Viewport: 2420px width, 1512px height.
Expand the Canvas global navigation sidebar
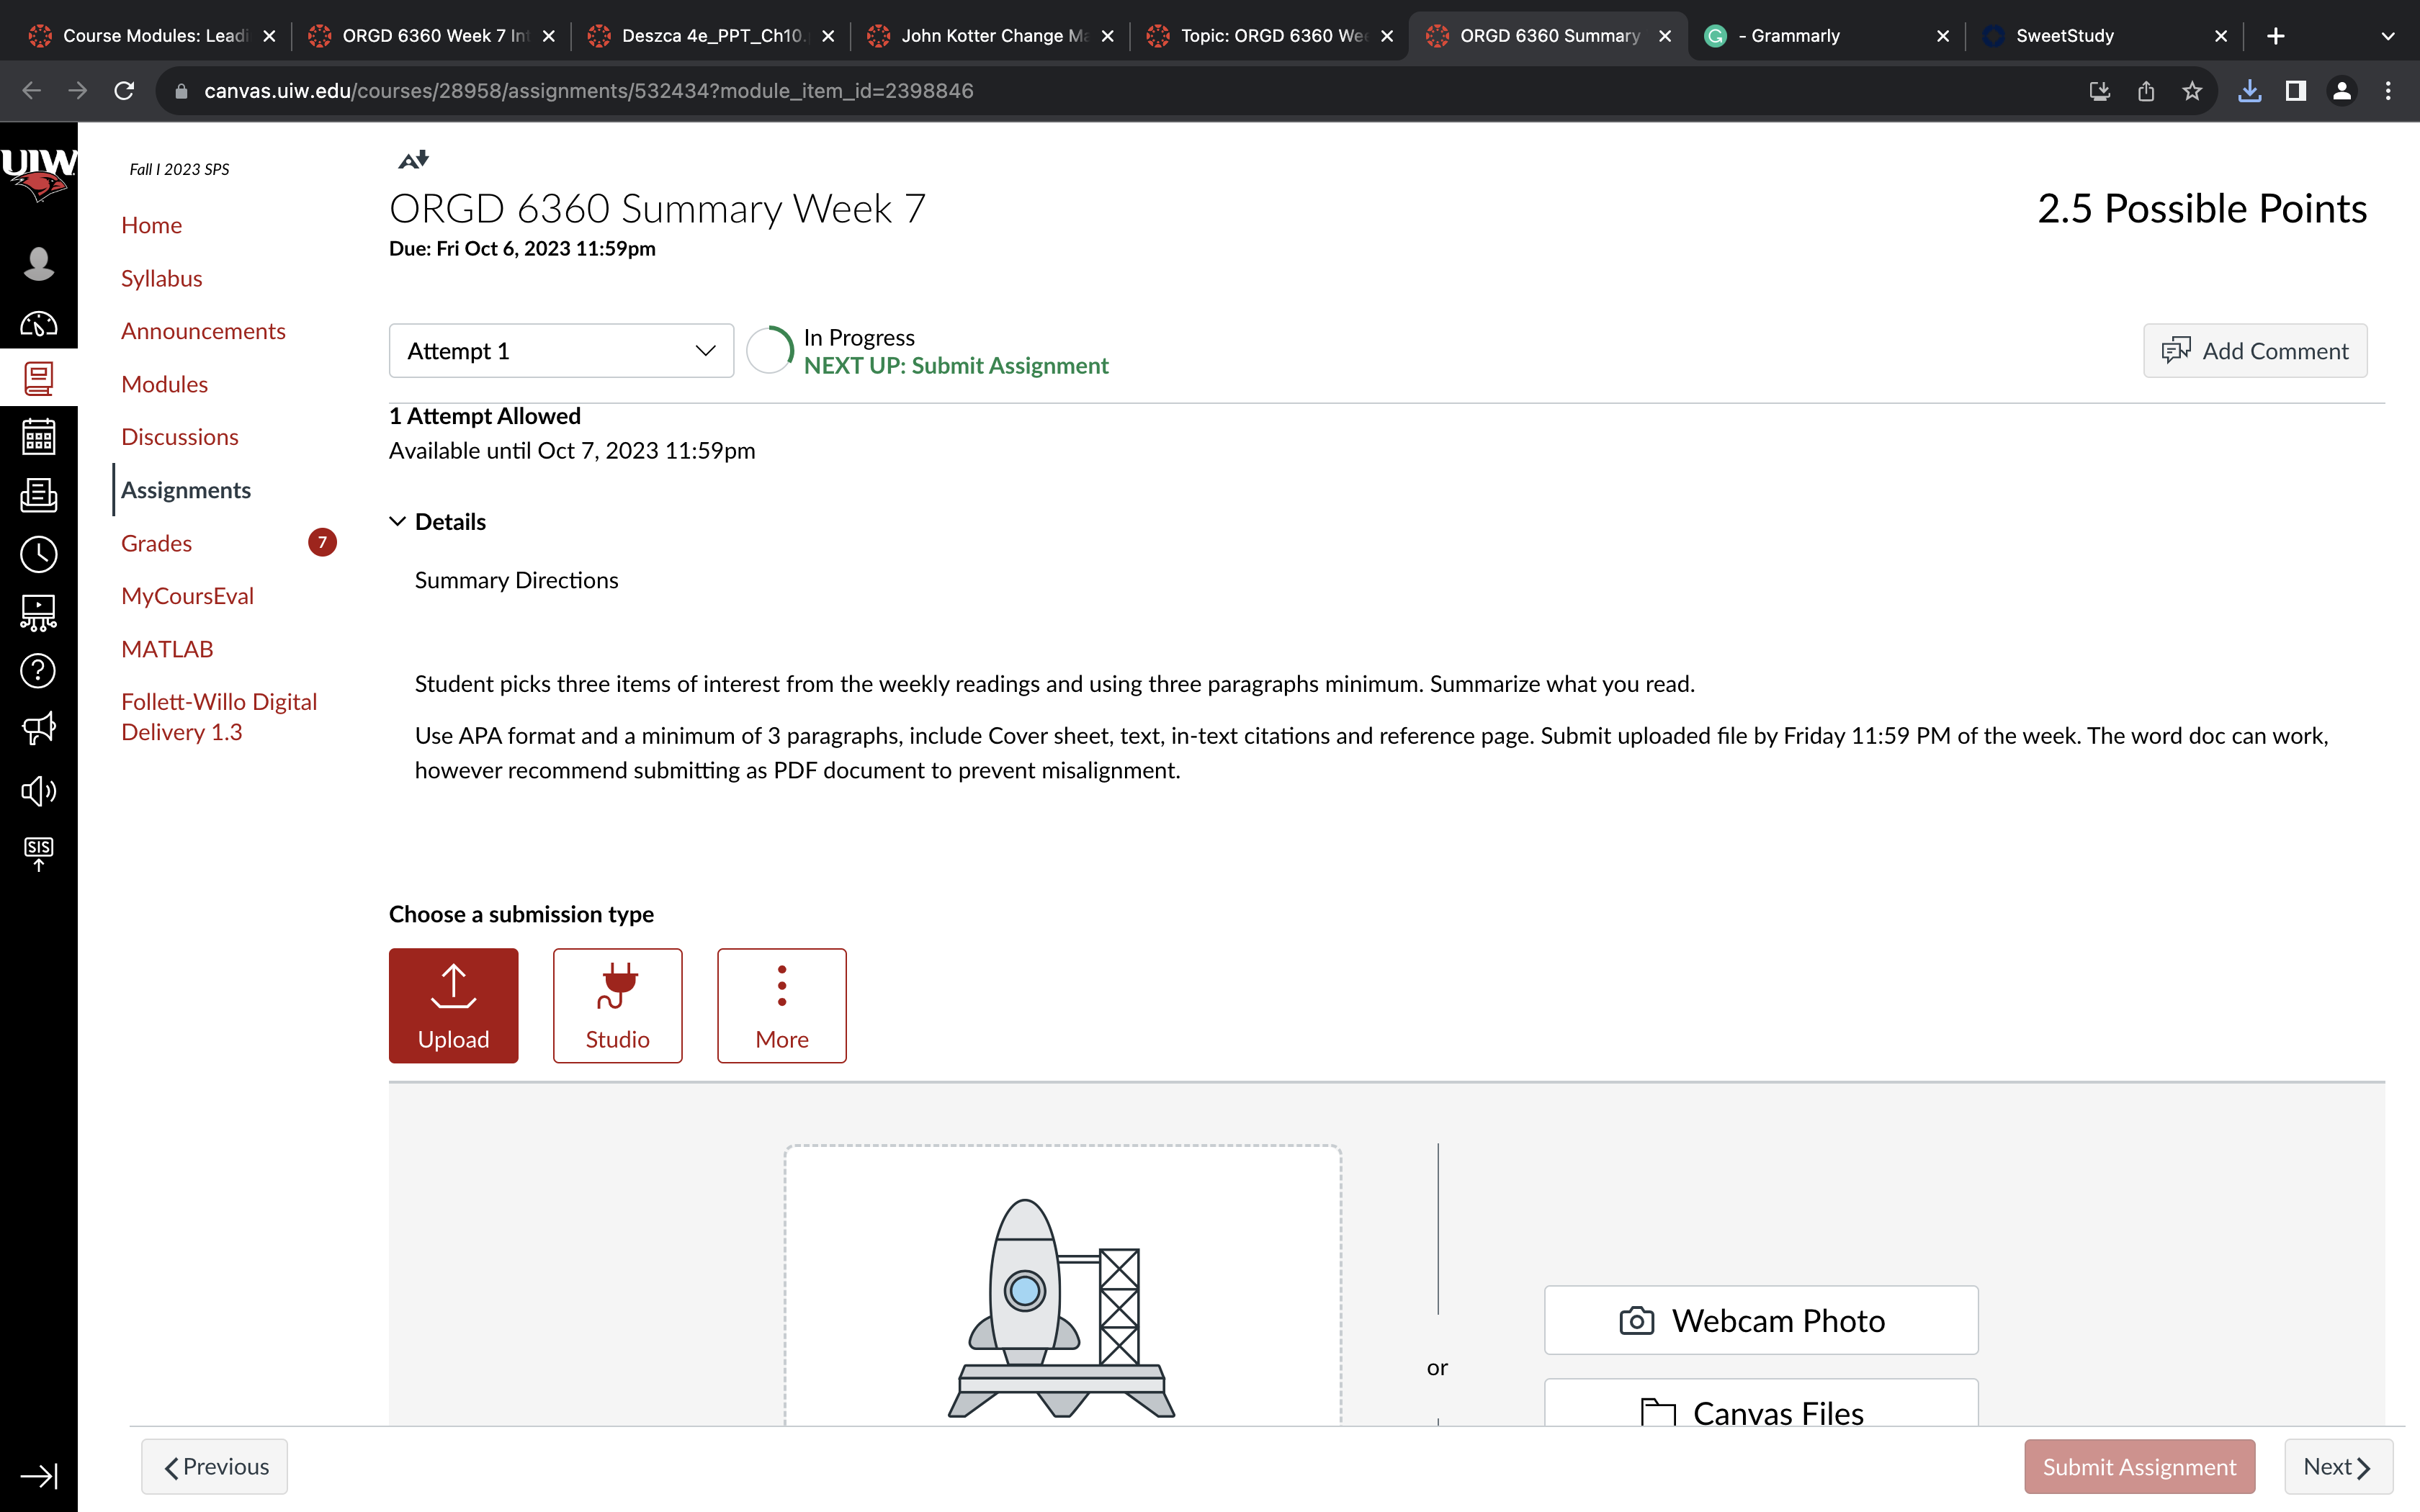click(38, 1475)
